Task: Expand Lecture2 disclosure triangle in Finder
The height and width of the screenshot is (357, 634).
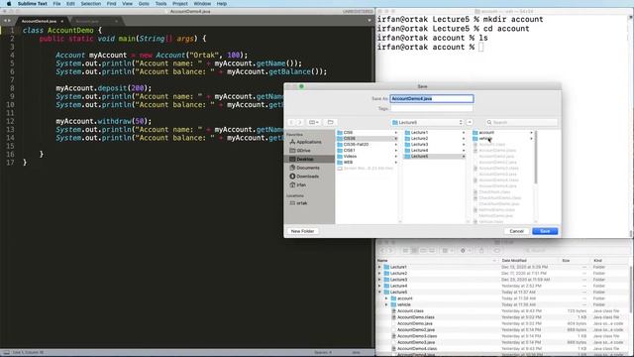Action: click(x=379, y=274)
